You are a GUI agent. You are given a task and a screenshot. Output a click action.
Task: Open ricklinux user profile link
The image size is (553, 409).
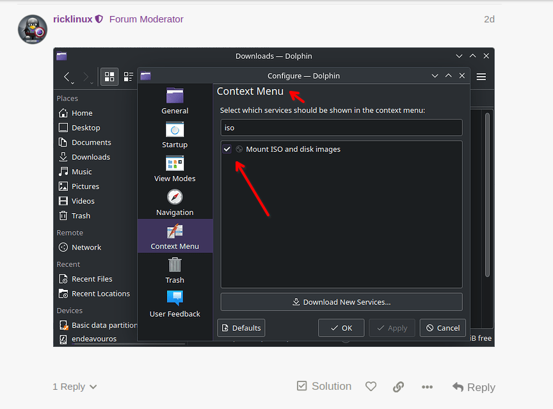click(x=73, y=19)
